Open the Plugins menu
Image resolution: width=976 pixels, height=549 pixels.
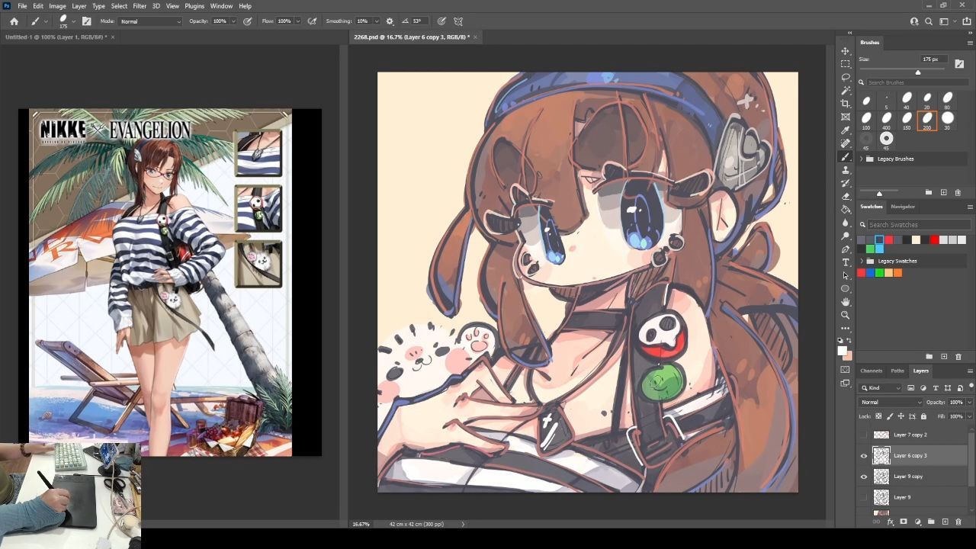click(194, 6)
